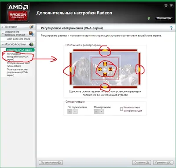Click the По умолчанию button
The image size is (176, 168).
51,162
